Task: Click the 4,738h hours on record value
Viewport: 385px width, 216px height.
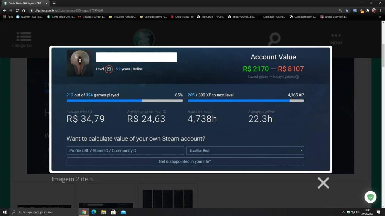Action: click(x=202, y=119)
